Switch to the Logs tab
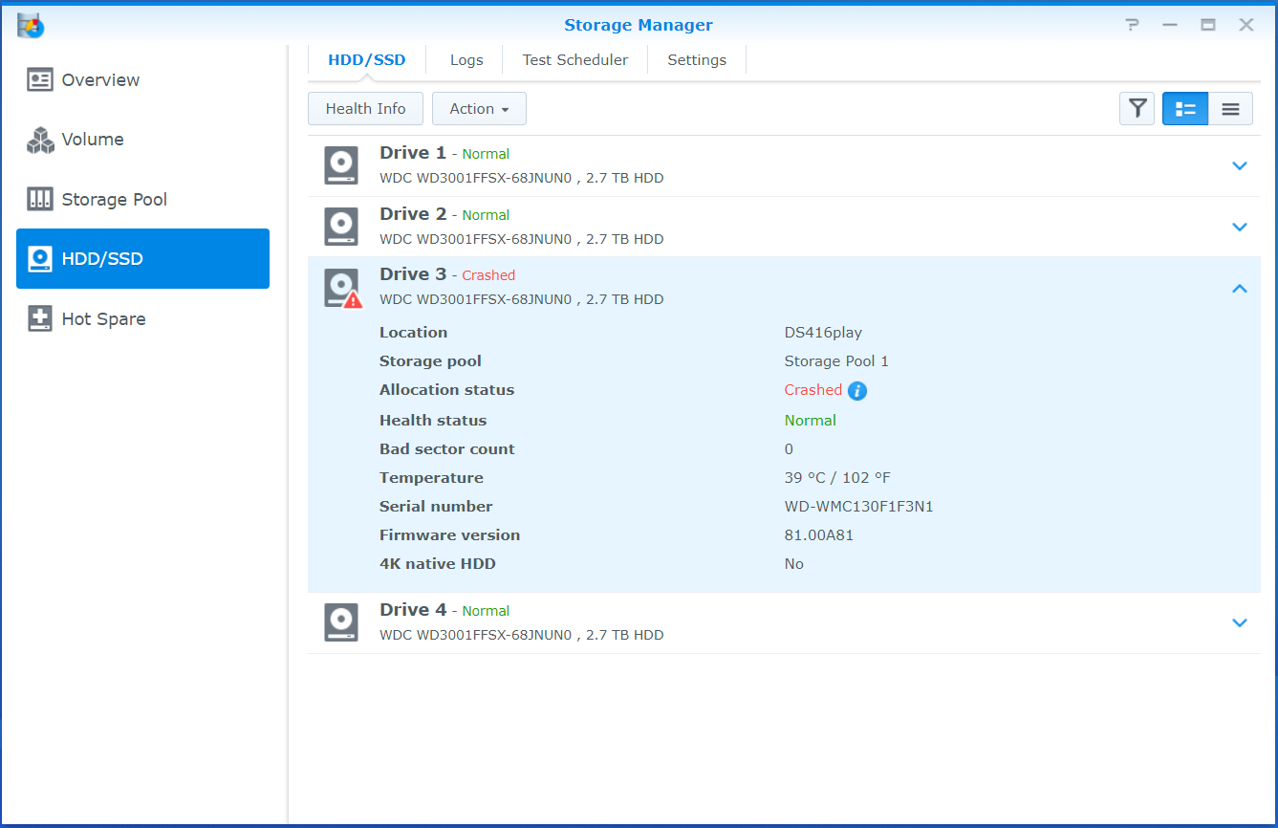The height and width of the screenshot is (828, 1278). point(465,59)
